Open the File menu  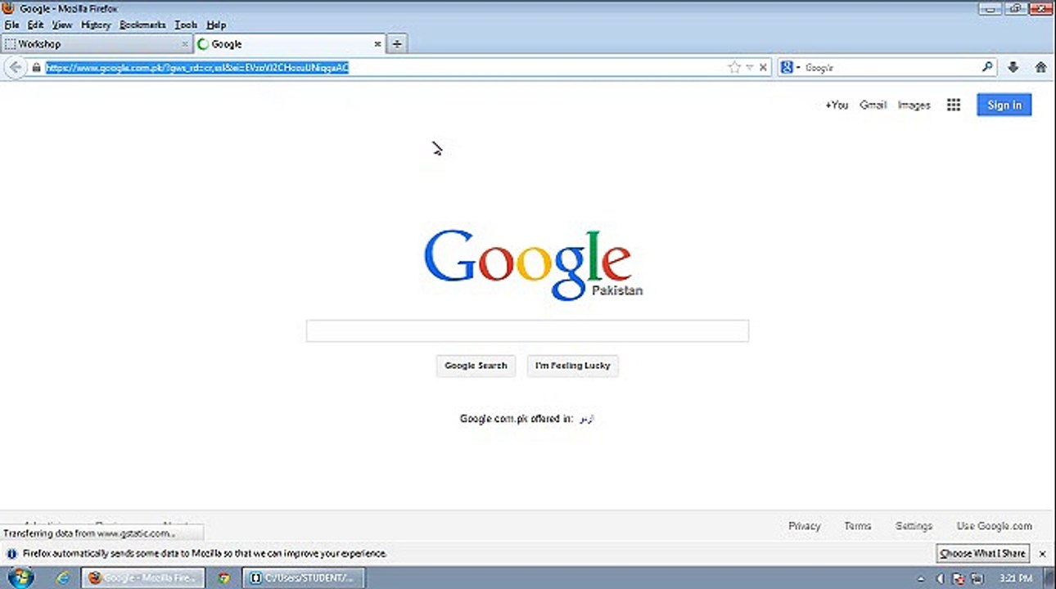(x=11, y=25)
